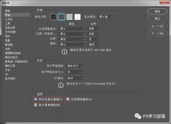
Task: Select 界面 in the sidebar
Action: [x=17, y=15]
